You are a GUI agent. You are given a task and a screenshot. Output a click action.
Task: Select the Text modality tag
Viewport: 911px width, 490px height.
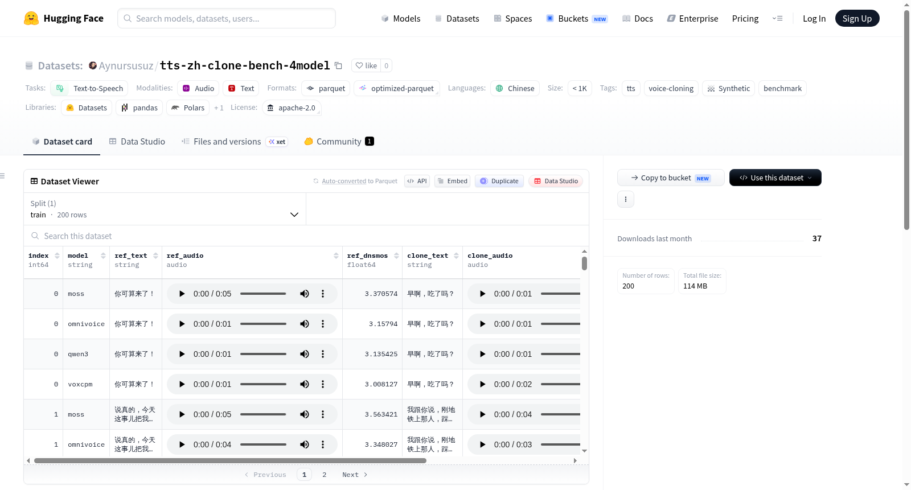241,88
